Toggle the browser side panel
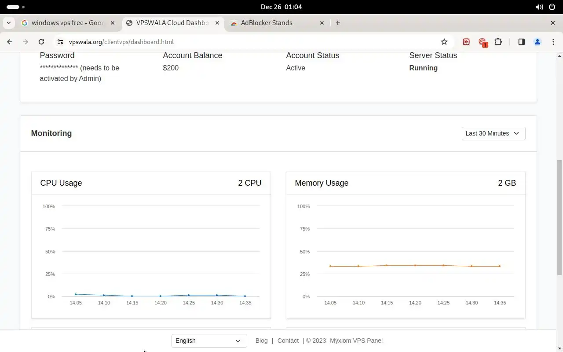 [521, 42]
